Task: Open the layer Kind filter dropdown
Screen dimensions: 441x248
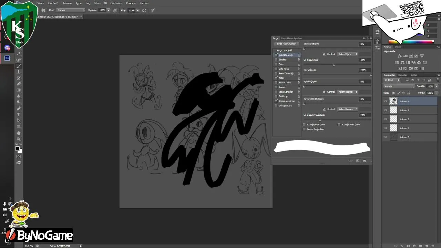Action: click(392, 80)
